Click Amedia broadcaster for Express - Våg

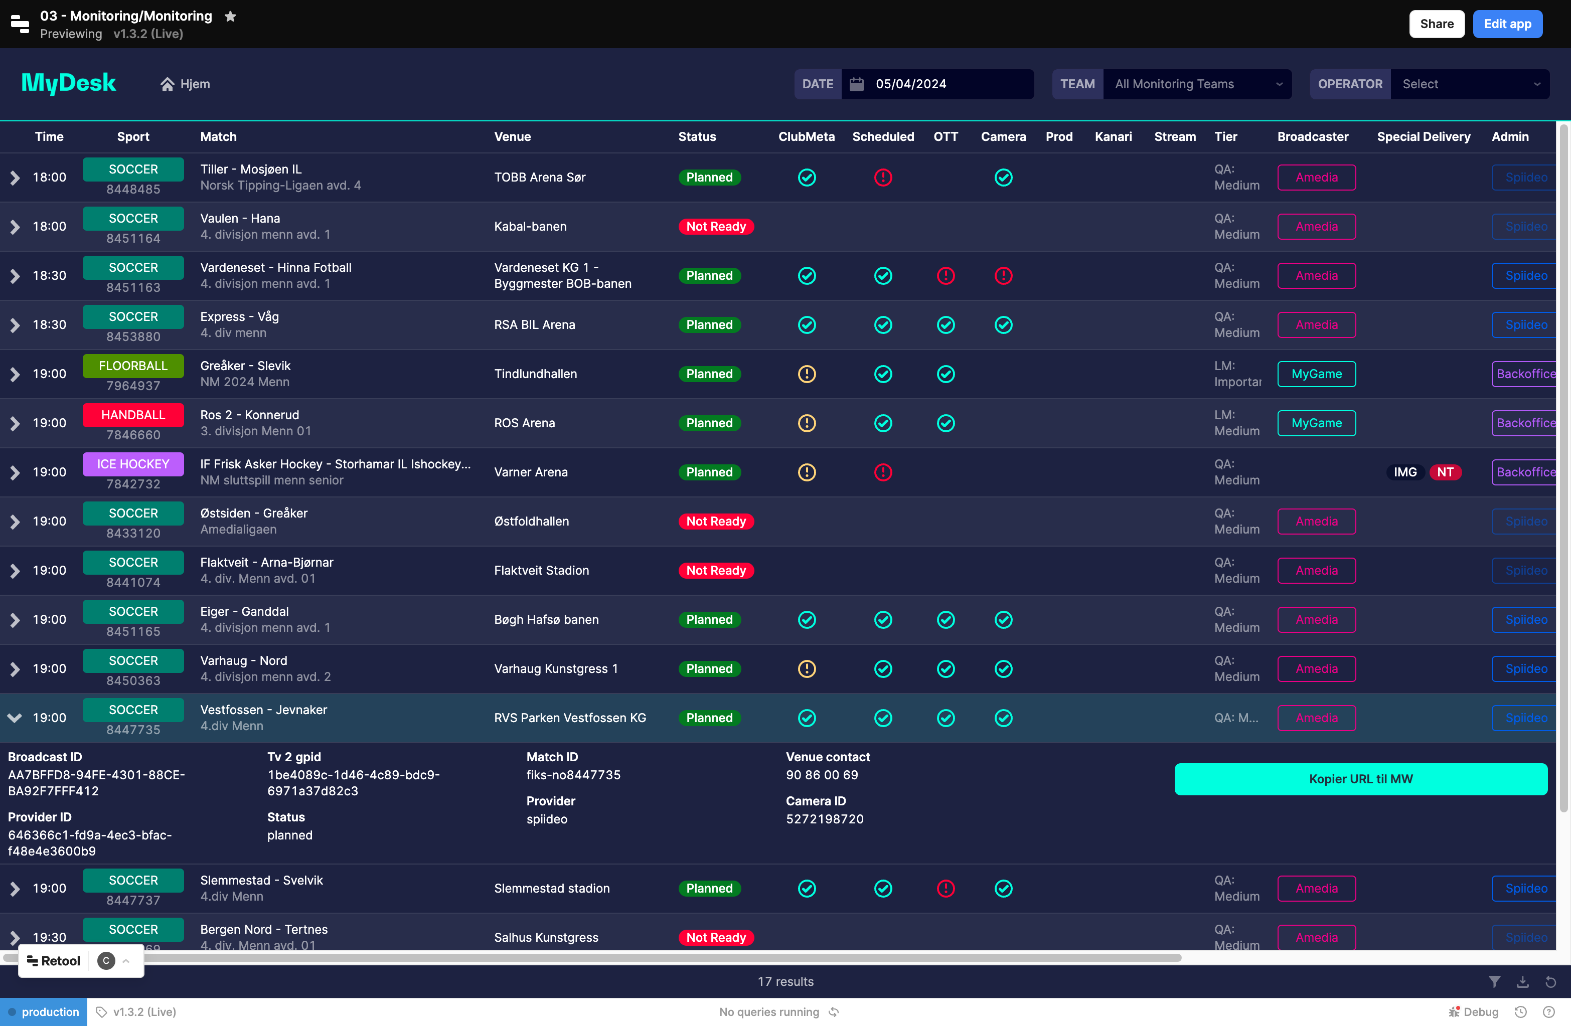1317,324
